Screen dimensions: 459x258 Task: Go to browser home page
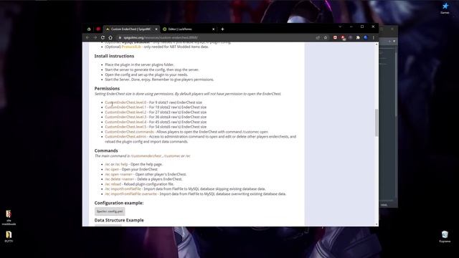(x=110, y=37)
